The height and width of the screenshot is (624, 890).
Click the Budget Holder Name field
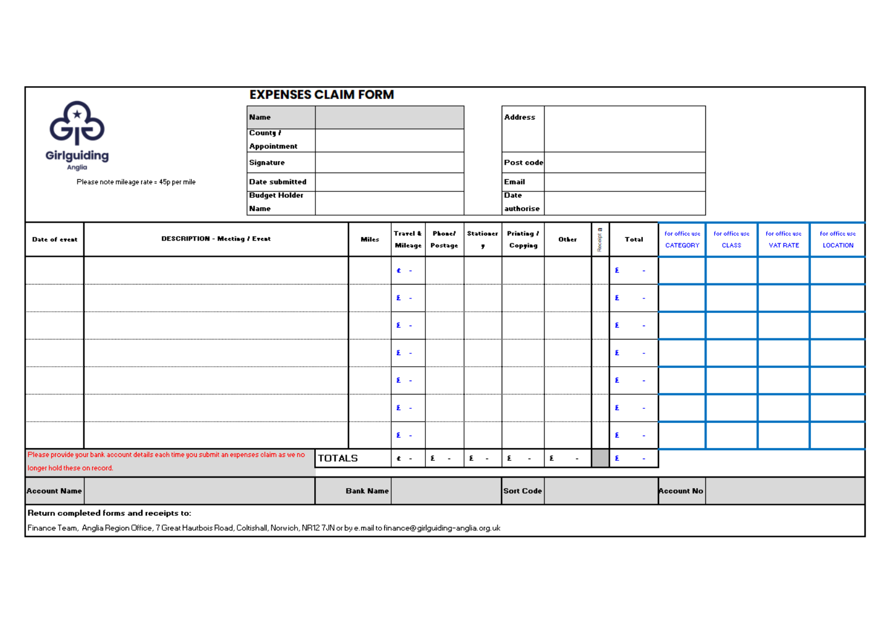point(389,202)
